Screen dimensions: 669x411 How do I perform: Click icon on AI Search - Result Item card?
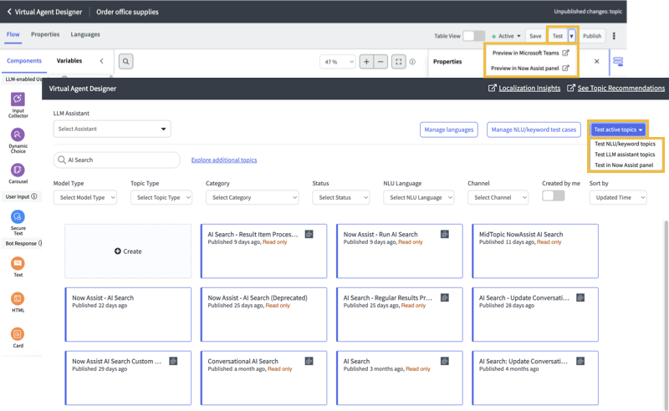pos(309,234)
